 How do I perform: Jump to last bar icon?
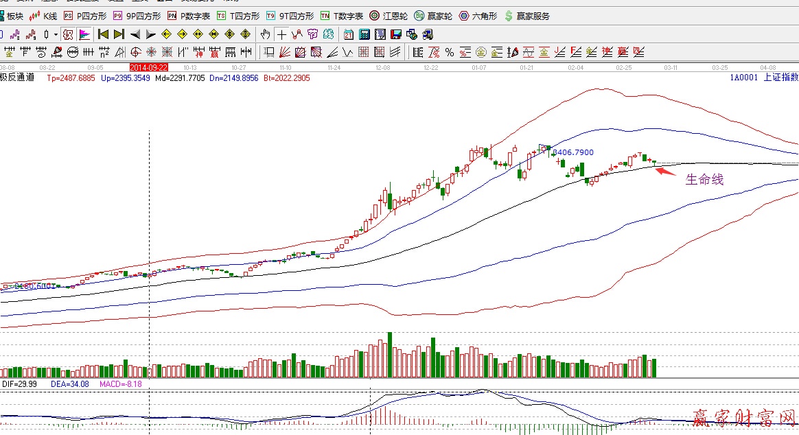pos(119,34)
